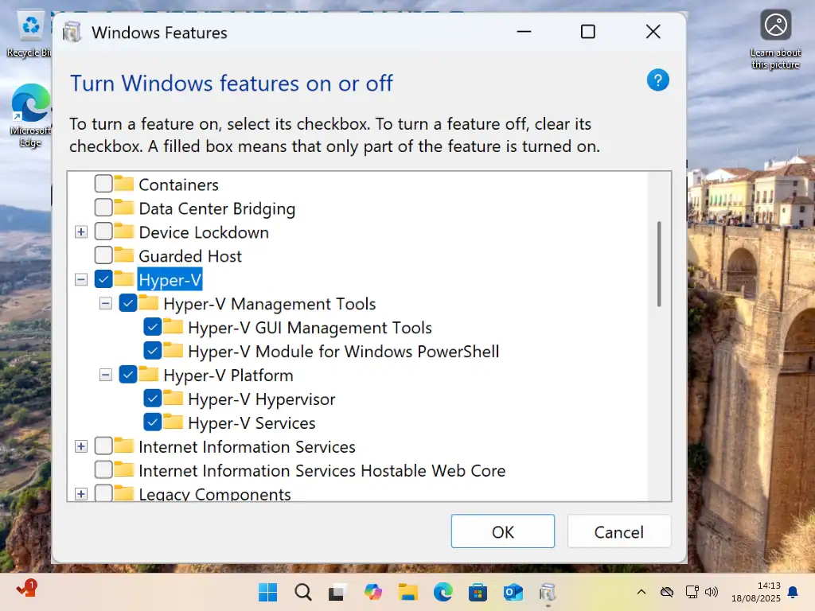Click the Learn about this picture icon

(x=775, y=25)
